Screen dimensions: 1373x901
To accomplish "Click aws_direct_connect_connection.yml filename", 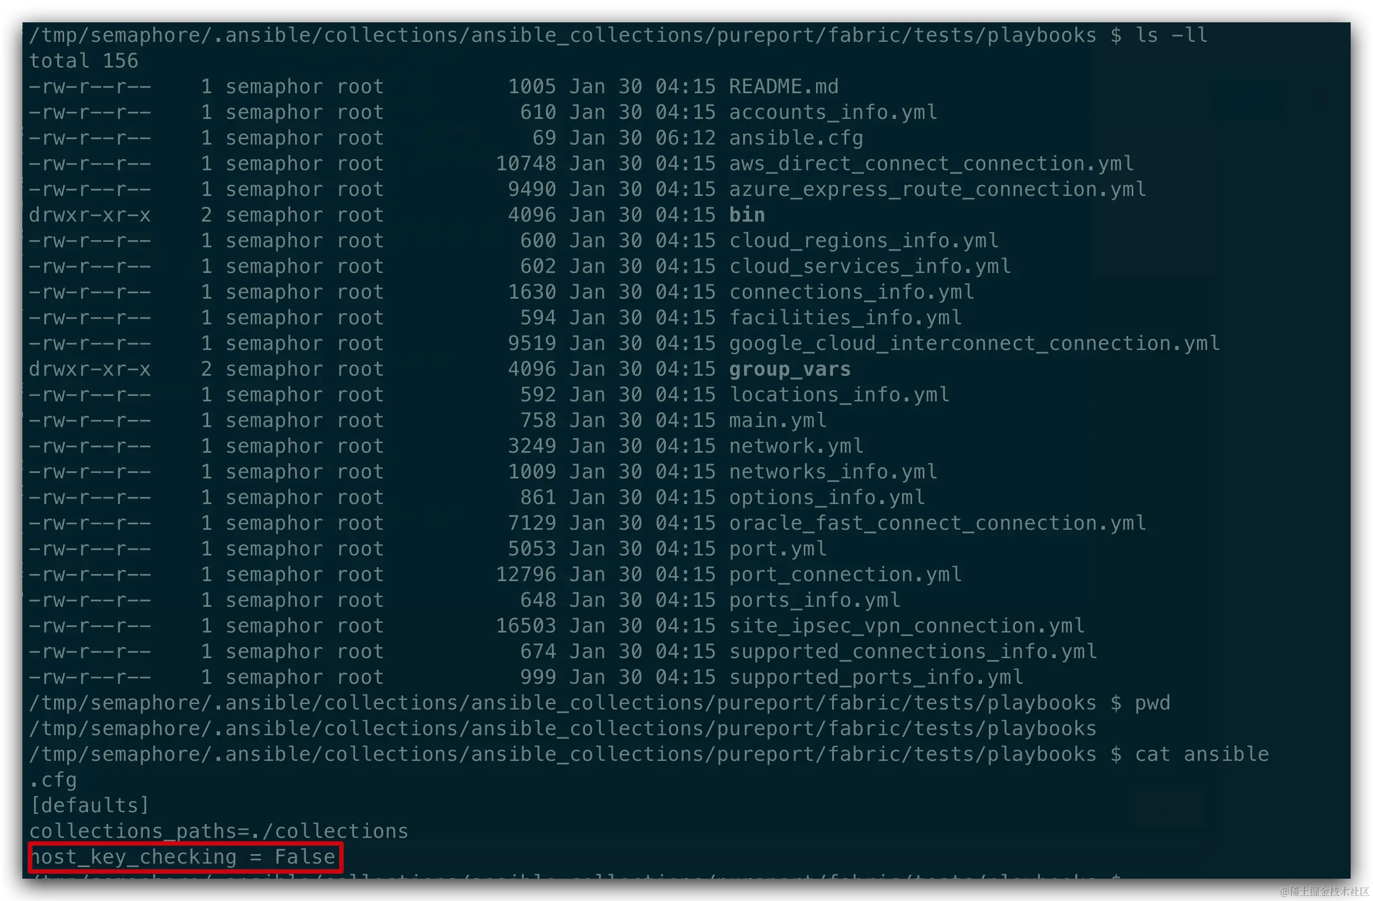I will click(x=931, y=164).
